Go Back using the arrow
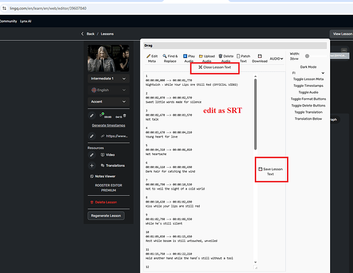Screen dimensions: 353x273 tap(82, 34)
